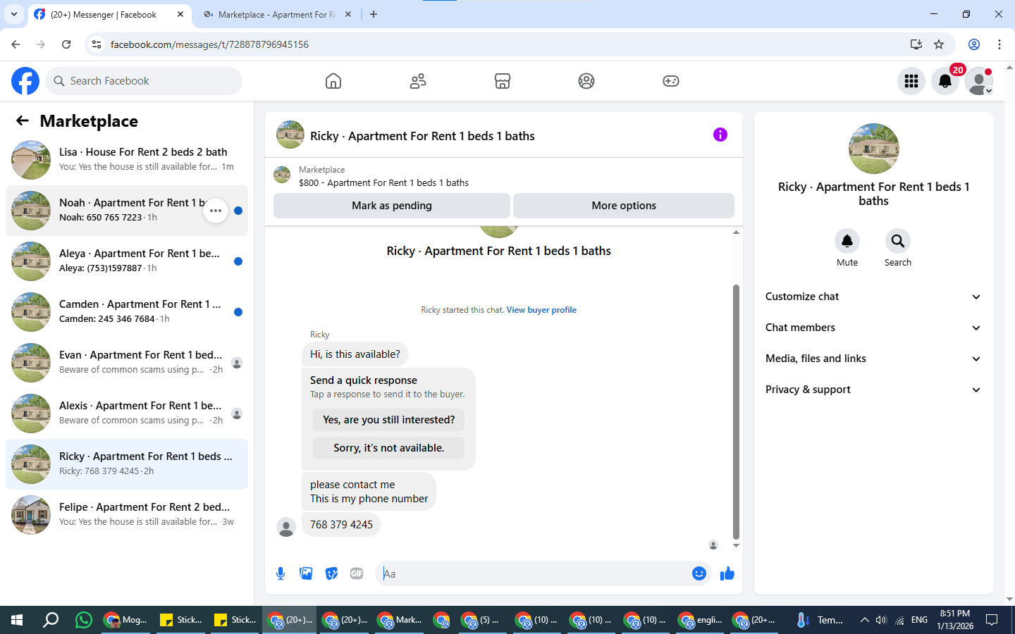Focus the Search Facebook field

pos(144,81)
